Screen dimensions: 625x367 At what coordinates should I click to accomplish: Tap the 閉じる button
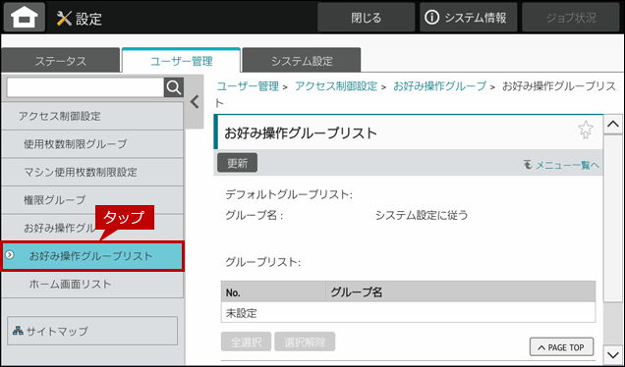pos(367,18)
